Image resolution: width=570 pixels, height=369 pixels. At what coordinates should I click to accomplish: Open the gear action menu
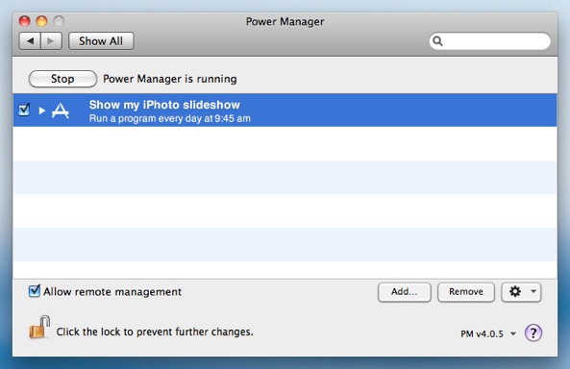(521, 292)
